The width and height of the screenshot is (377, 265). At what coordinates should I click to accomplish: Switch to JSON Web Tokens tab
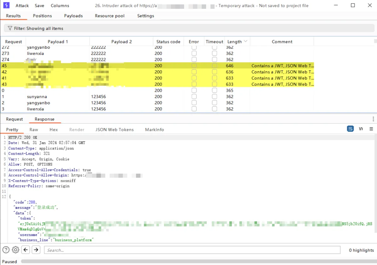click(114, 130)
